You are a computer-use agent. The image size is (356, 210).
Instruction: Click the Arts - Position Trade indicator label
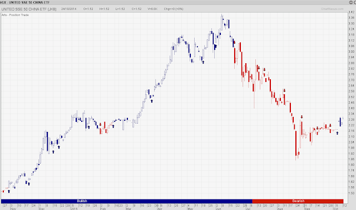15,15
